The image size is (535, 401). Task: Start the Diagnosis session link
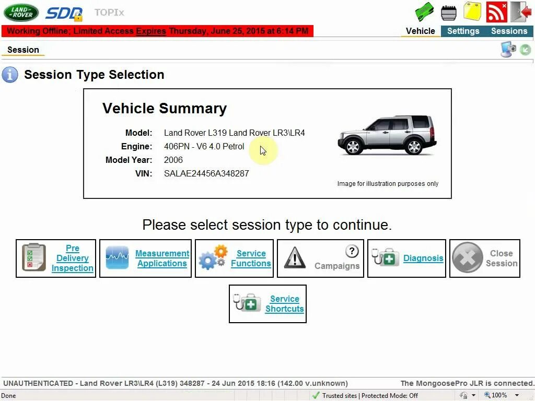click(423, 258)
